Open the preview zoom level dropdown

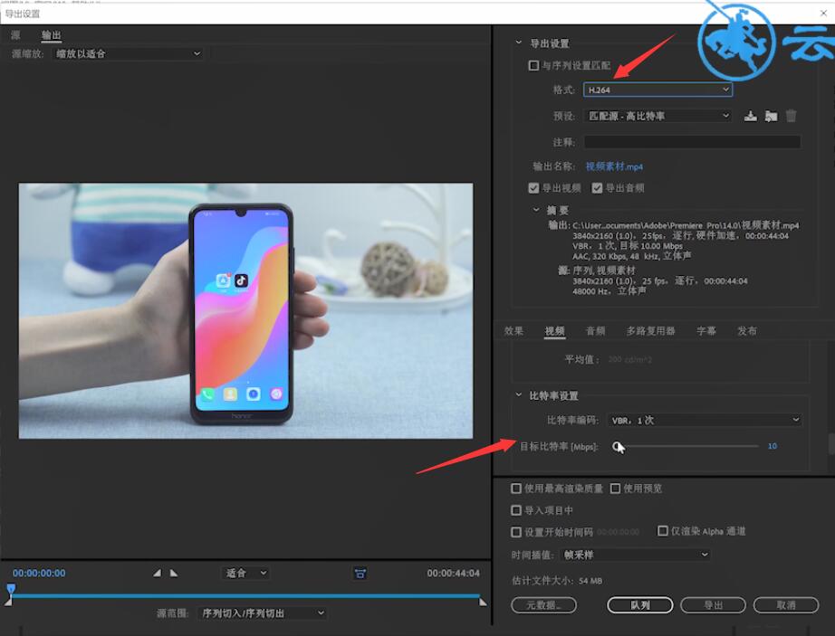tap(245, 573)
